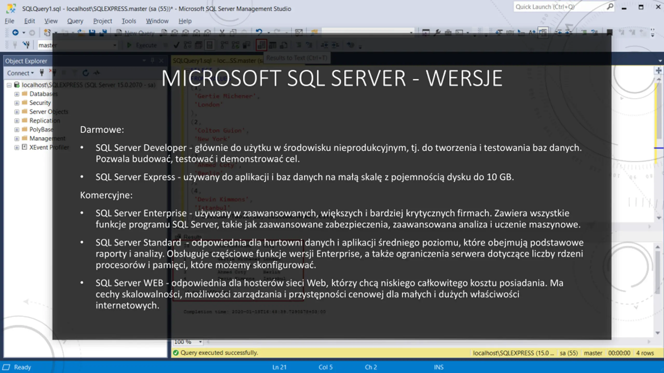Open Activity Monitor icon in Object Explorer
The image size is (664, 373).
(96, 73)
